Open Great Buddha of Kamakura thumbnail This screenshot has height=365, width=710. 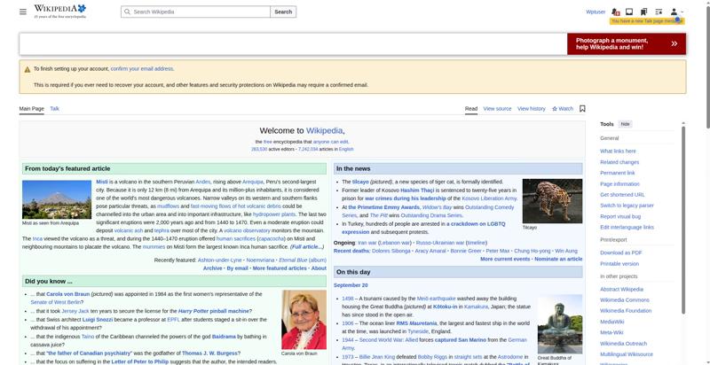[x=560, y=324]
